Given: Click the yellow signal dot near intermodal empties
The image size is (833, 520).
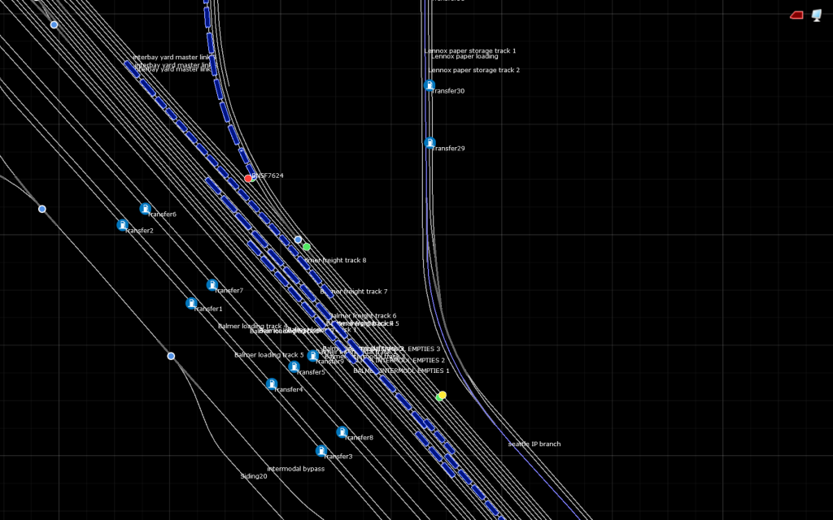Looking at the screenshot, I should click(x=443, y=395).
